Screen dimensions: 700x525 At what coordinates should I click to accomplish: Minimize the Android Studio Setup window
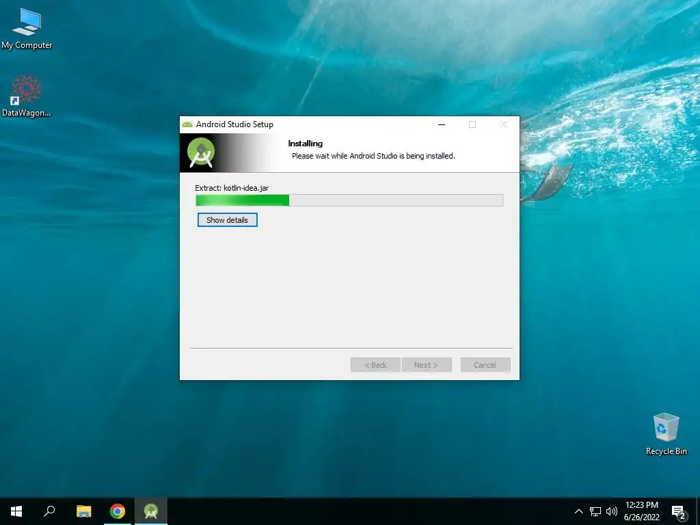tap(442, 124)
